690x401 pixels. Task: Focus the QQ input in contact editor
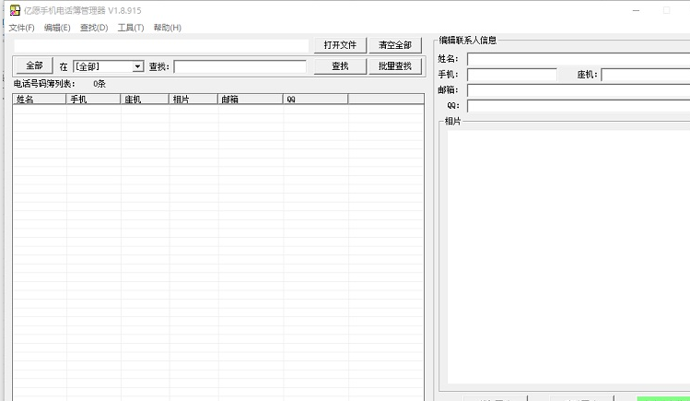579,106
